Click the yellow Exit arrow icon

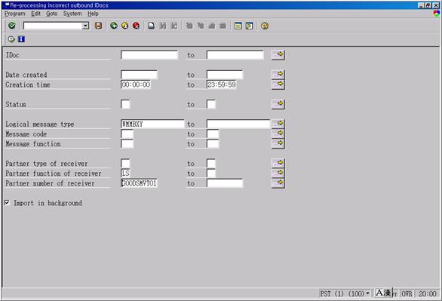click(125, 26)
